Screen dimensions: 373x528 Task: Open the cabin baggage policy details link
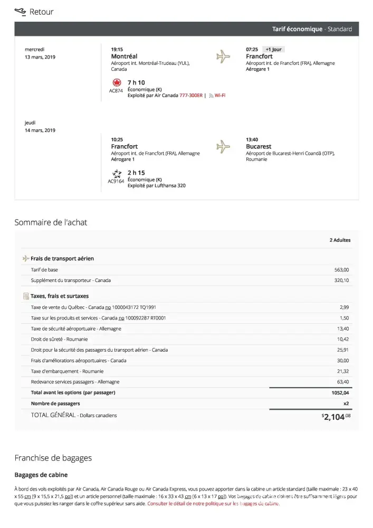(x=213, y=504)
